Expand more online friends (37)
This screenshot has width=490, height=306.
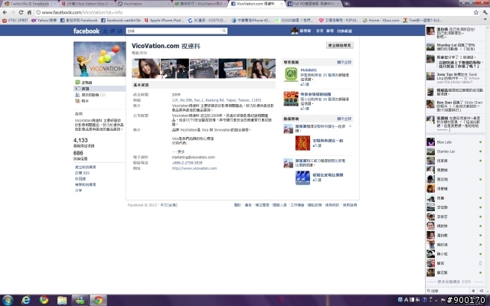[454, 282]
